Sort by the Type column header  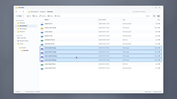(124, 20)
